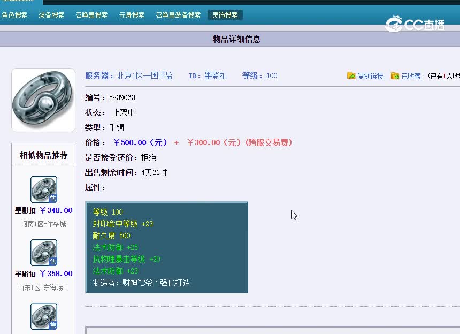Open the 墨影扣 item priced ￥358.00 icon

(44, 253)
